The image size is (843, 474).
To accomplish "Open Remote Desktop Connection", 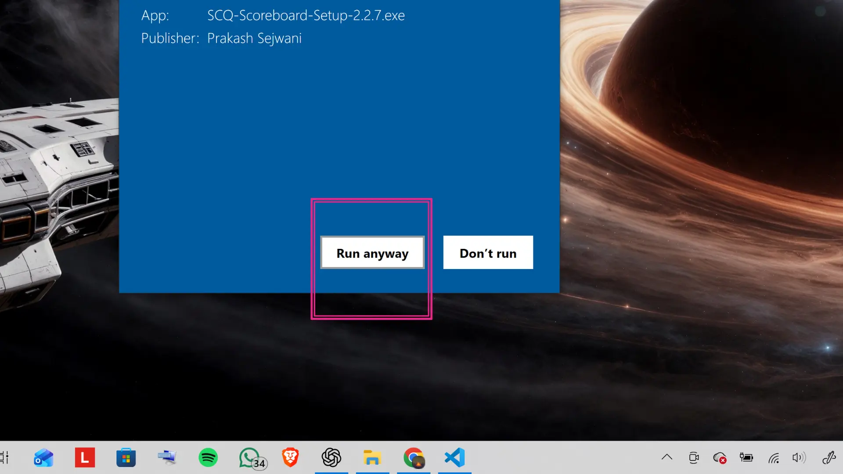I will [x=167, y=458].
